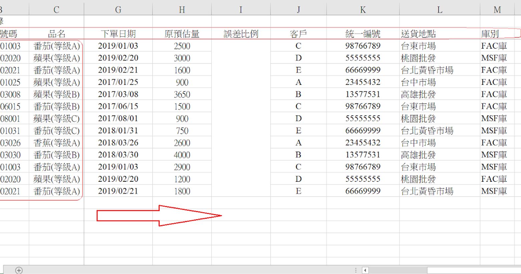Viewport: 521px width, 274px height.
Task: Click the date cell 2018/01/31
Action: point(118,131)
